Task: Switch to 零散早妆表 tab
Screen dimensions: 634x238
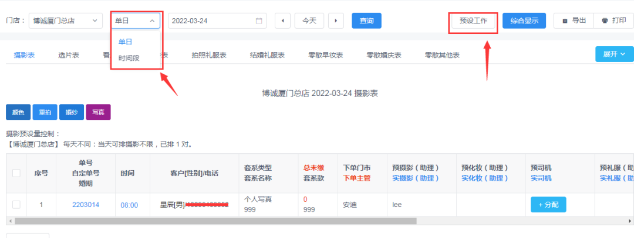Action: (x=325, y=55)
